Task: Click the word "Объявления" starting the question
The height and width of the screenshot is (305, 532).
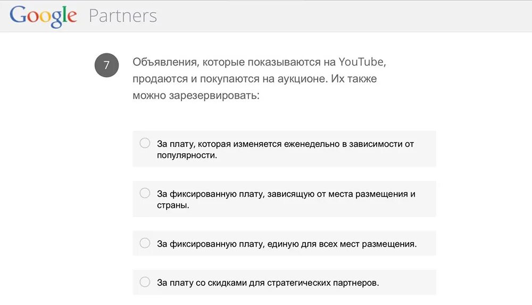Action: click(165, 62)
